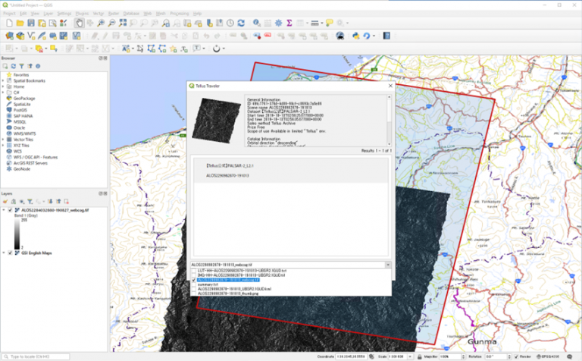Collapse the ALOS2284032880 webcog layer legend

click(4, 210)
